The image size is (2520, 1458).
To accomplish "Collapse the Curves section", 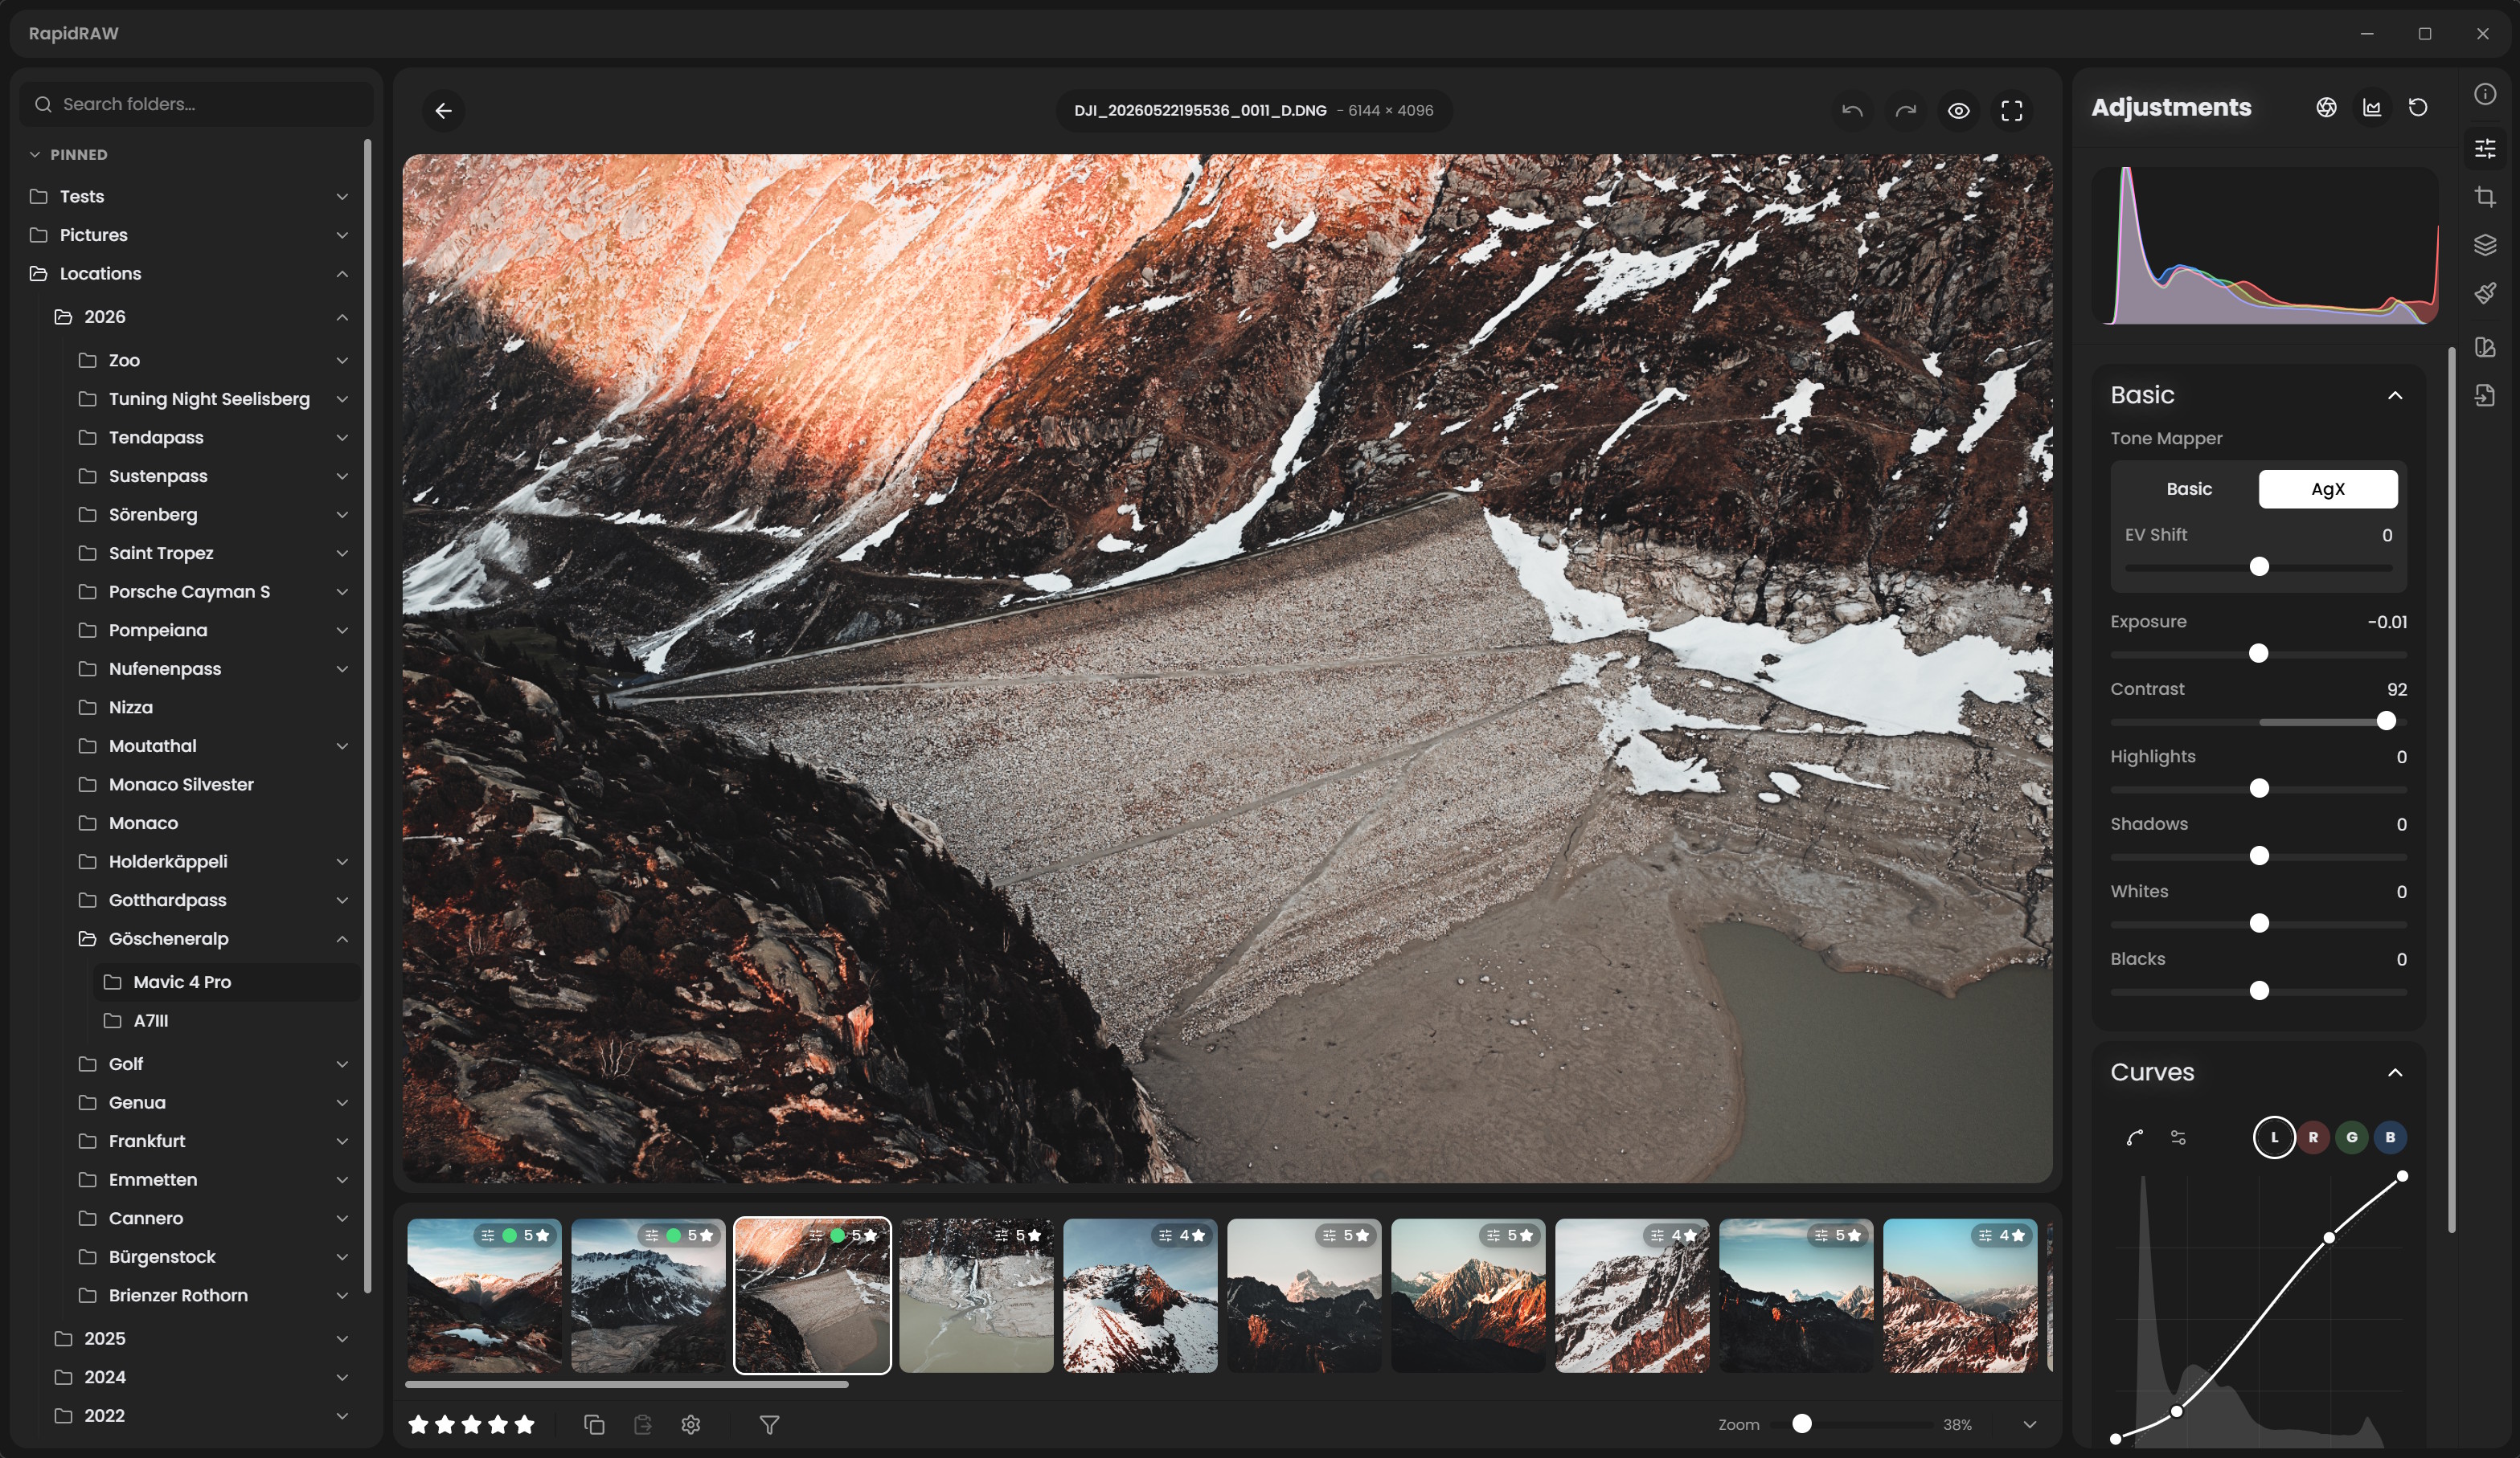I will (2395, 1072).
